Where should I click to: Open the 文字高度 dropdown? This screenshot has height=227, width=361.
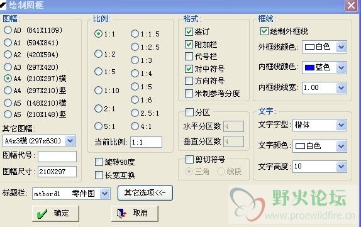[x=342, y=167]
